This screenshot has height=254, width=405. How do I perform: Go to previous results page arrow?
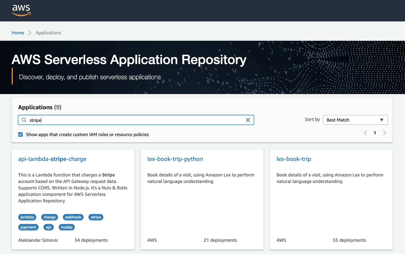[365, 133]
